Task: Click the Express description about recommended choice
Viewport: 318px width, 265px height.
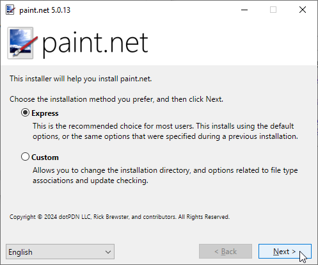Action: pyautogui.click(x=165, y=131)
